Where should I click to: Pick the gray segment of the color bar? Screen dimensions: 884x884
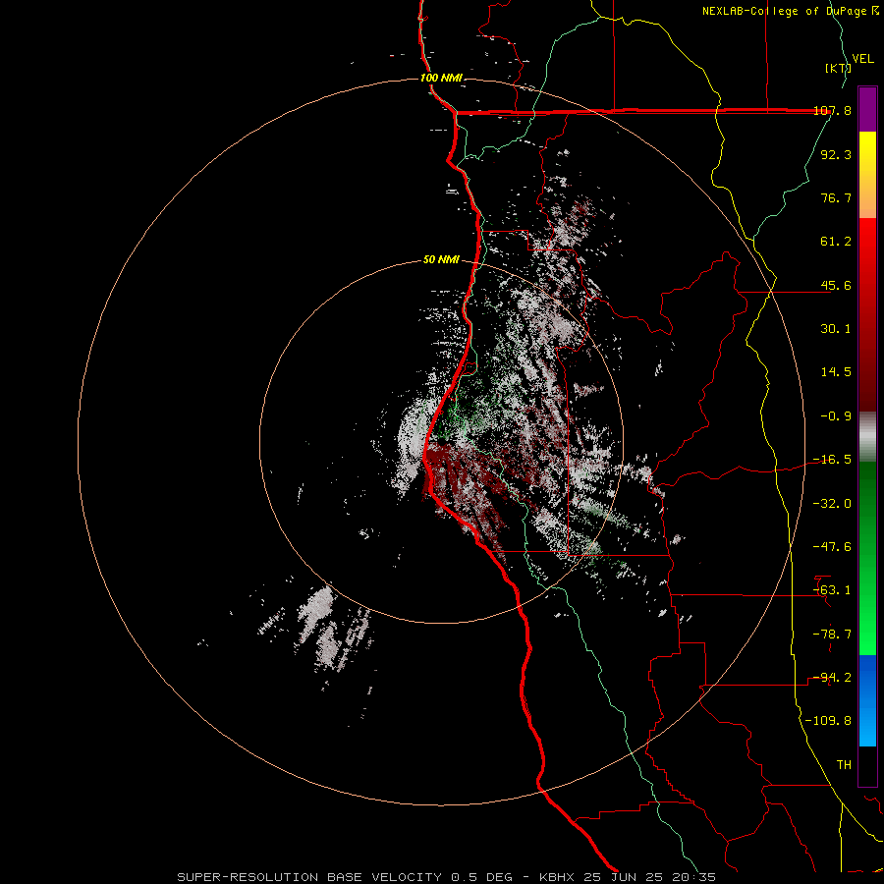(867, 437)
